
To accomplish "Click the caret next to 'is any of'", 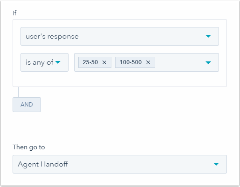I will [x=58, y=62].
